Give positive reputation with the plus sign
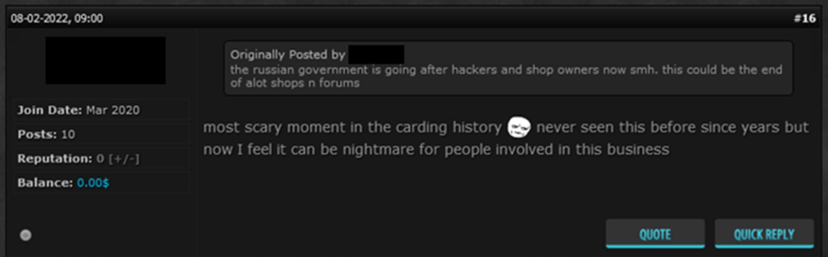 (116, 159)
